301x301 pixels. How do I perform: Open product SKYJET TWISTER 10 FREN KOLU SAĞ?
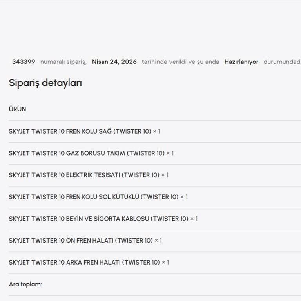(x=80, y=132)
